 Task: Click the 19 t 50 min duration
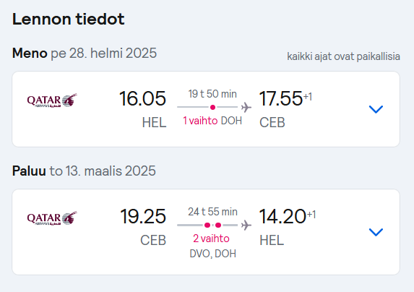pos(212,94)
